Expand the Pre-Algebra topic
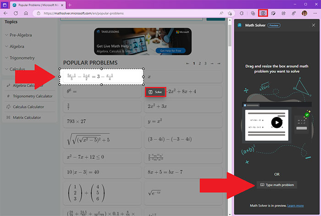The width and height of the screenshot is (321, 216). click(x=18, y=35)
